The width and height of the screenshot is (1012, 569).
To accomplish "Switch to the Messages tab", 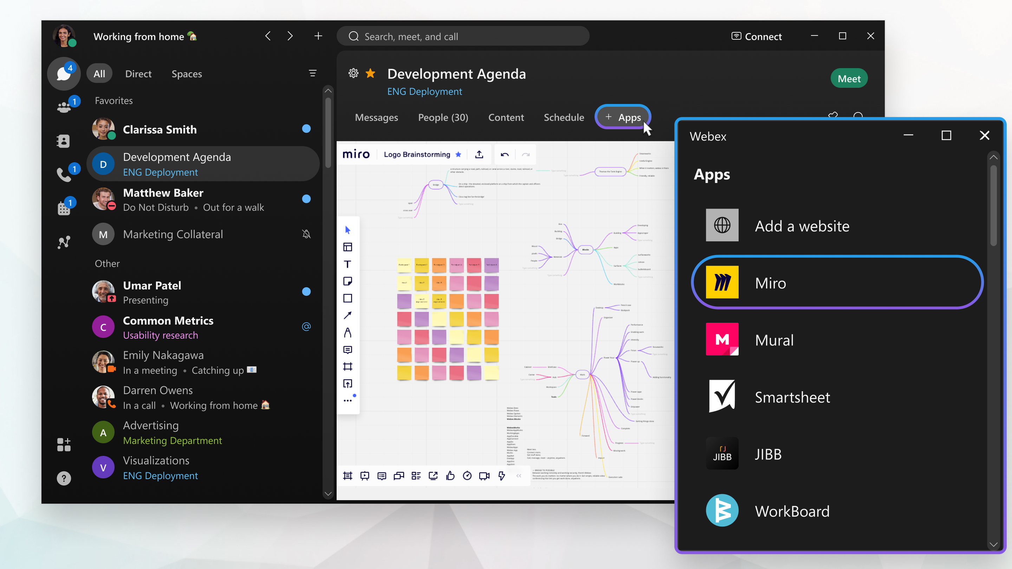I will [377, 117].
